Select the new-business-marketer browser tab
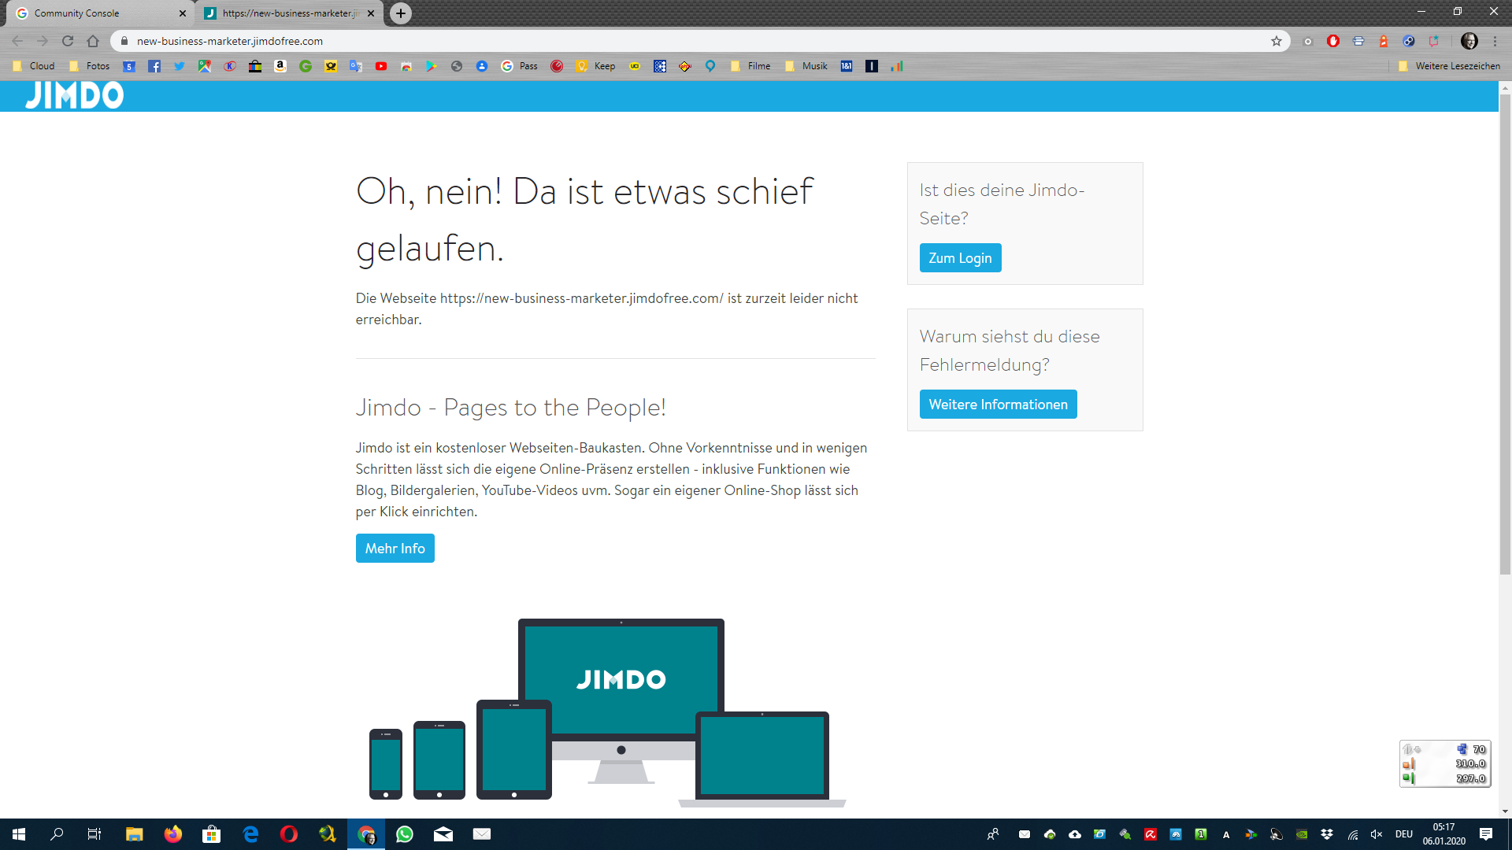This screenshot has height=850, width=1512. point(290,13)
